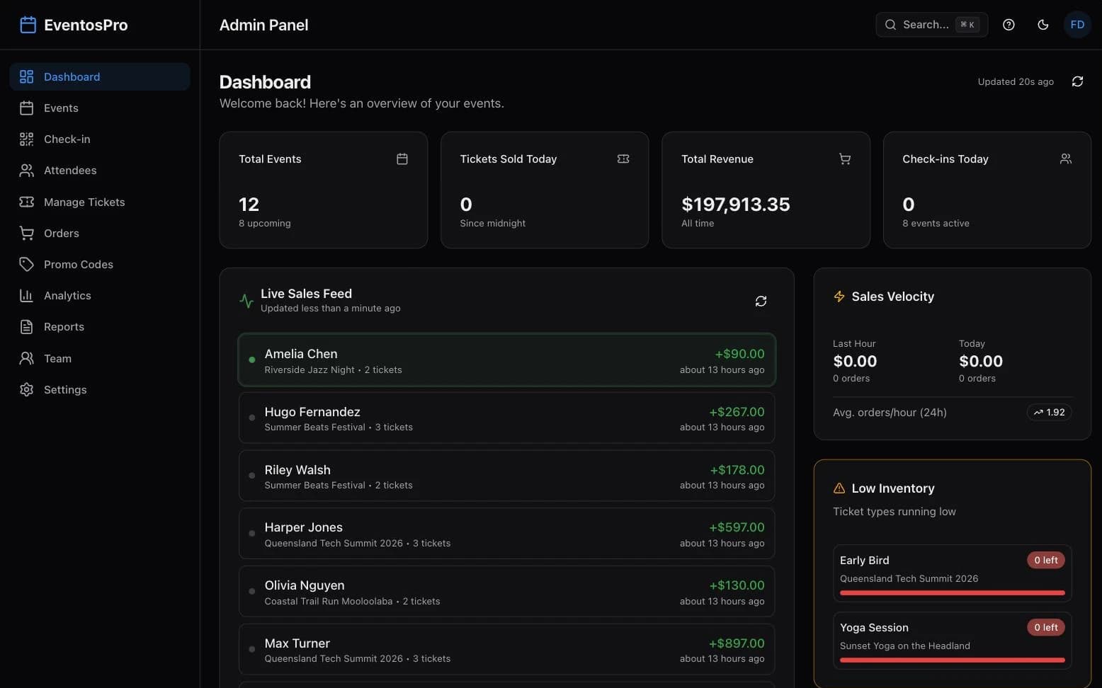
Task: Refresh dashboard using top refresh icon
Action: 1077,81
